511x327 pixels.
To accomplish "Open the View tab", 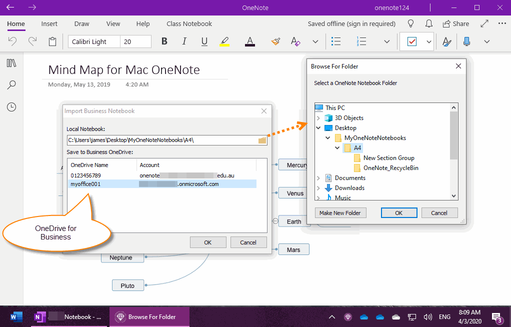I will (x=113, y=24).
